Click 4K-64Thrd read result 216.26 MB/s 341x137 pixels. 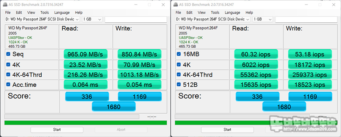point(86,75)
